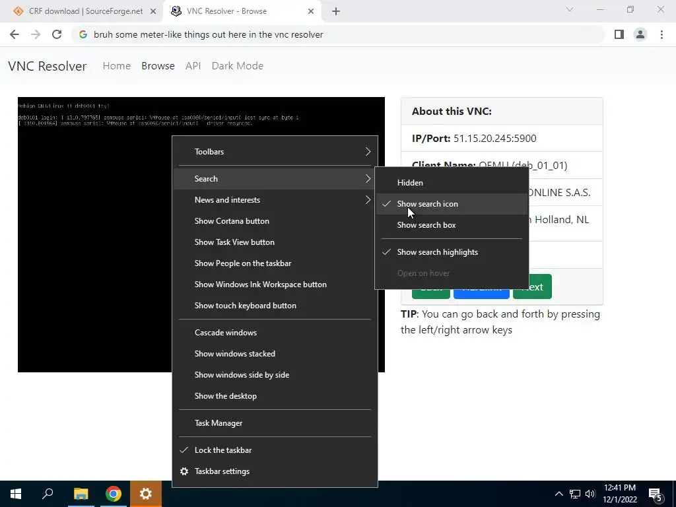Select Hidden search option
676x507 pixels.
pos(452,183)
